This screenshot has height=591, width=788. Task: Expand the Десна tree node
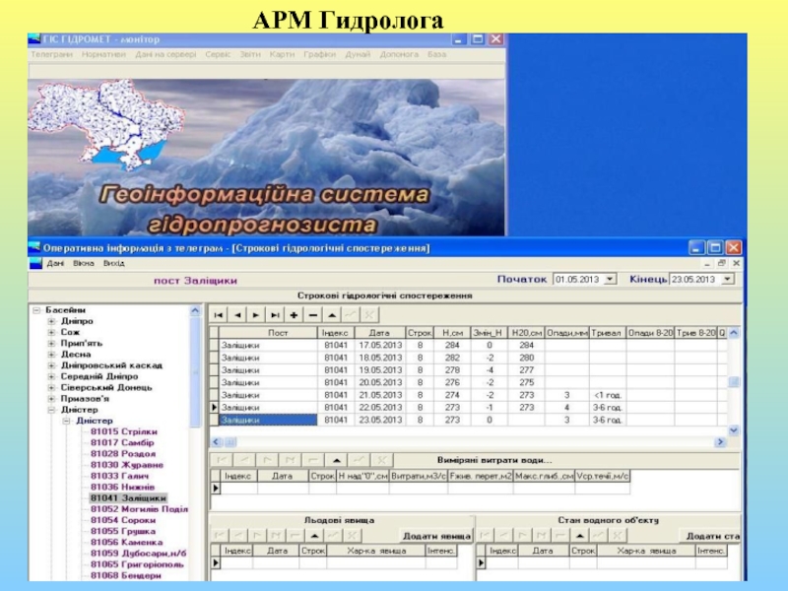(50, 354)
